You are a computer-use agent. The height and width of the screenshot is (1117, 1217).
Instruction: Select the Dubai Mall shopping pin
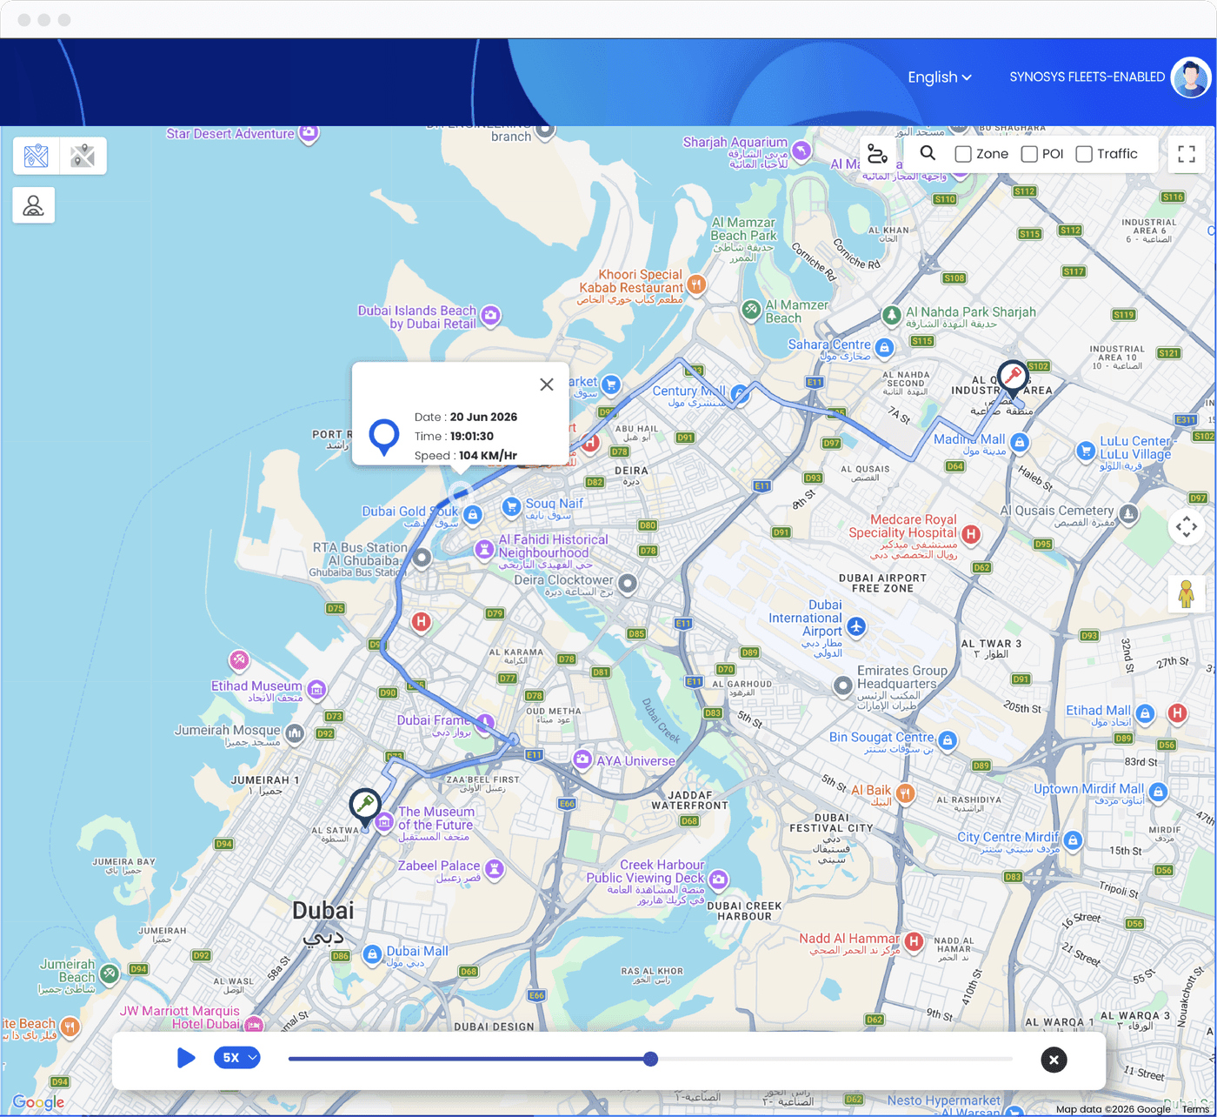pos(372,954)
